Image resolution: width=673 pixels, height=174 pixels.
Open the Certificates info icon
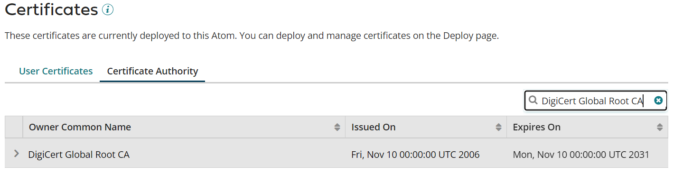click(x=108, y=9)
